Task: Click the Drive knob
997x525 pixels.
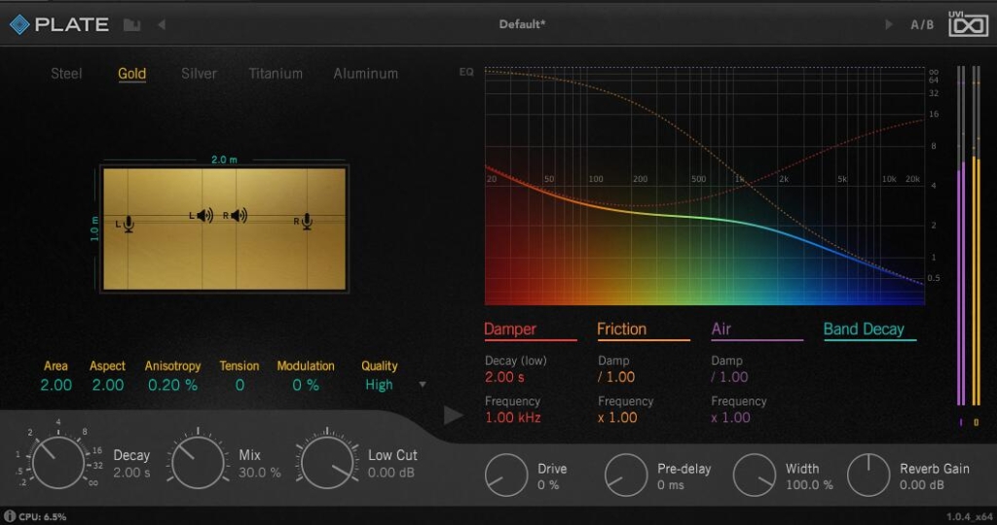Action: click(506, 475)
